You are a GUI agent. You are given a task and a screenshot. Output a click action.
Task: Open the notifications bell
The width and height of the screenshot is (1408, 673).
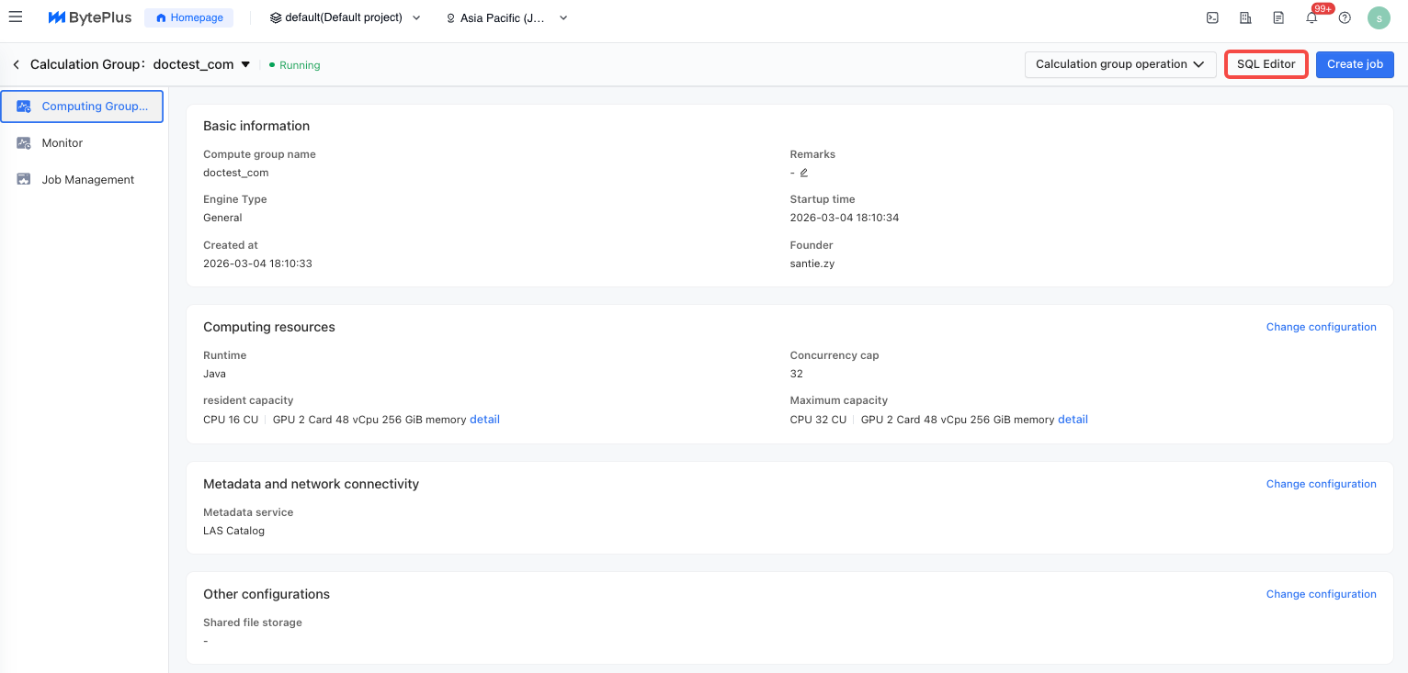[x=1311, y=17]
